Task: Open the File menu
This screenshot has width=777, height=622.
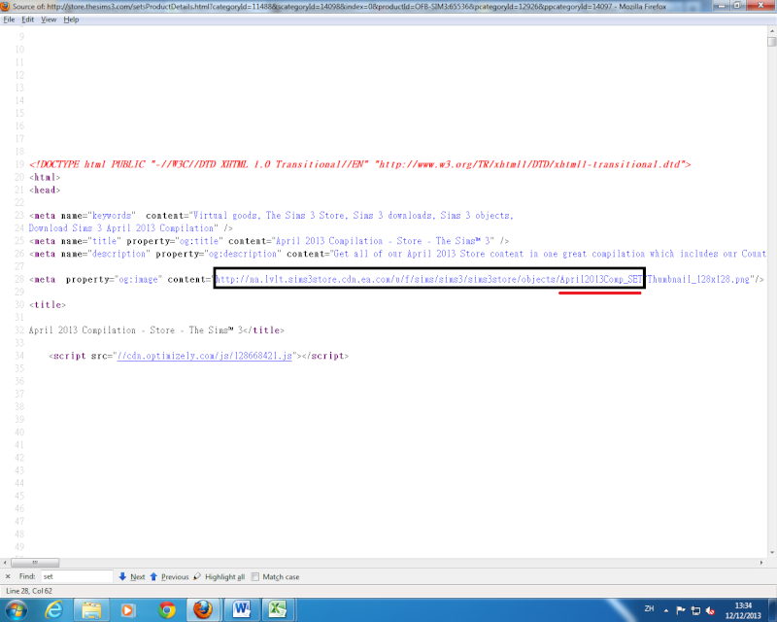Action: click(x=9, y=19)
